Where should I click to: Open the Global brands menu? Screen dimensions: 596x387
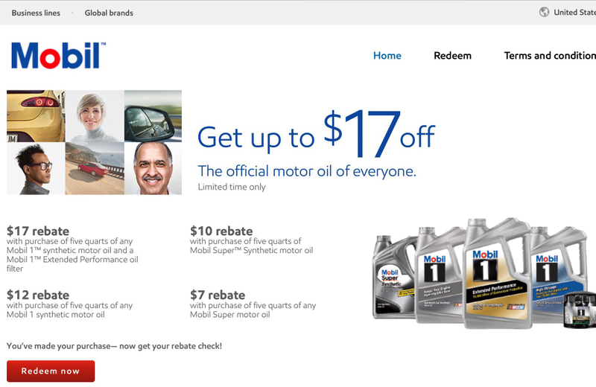pyautogui.click(x=109, y=13)
